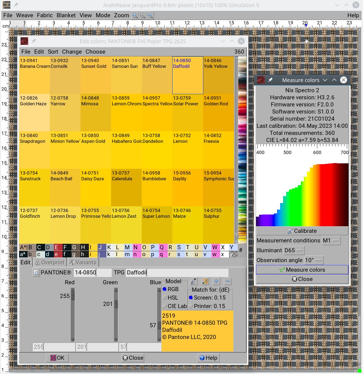The width and height of the screenshot is (363, 374).
Task: Click the TPG name field Daffodil
Action: point(177,272)
